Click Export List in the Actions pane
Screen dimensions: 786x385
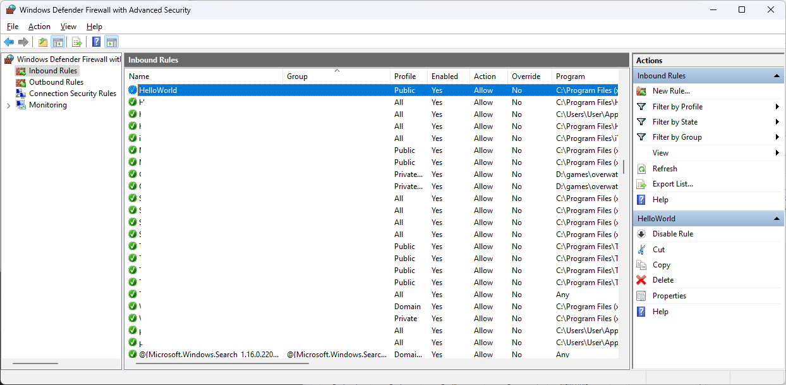pos(672,184)
